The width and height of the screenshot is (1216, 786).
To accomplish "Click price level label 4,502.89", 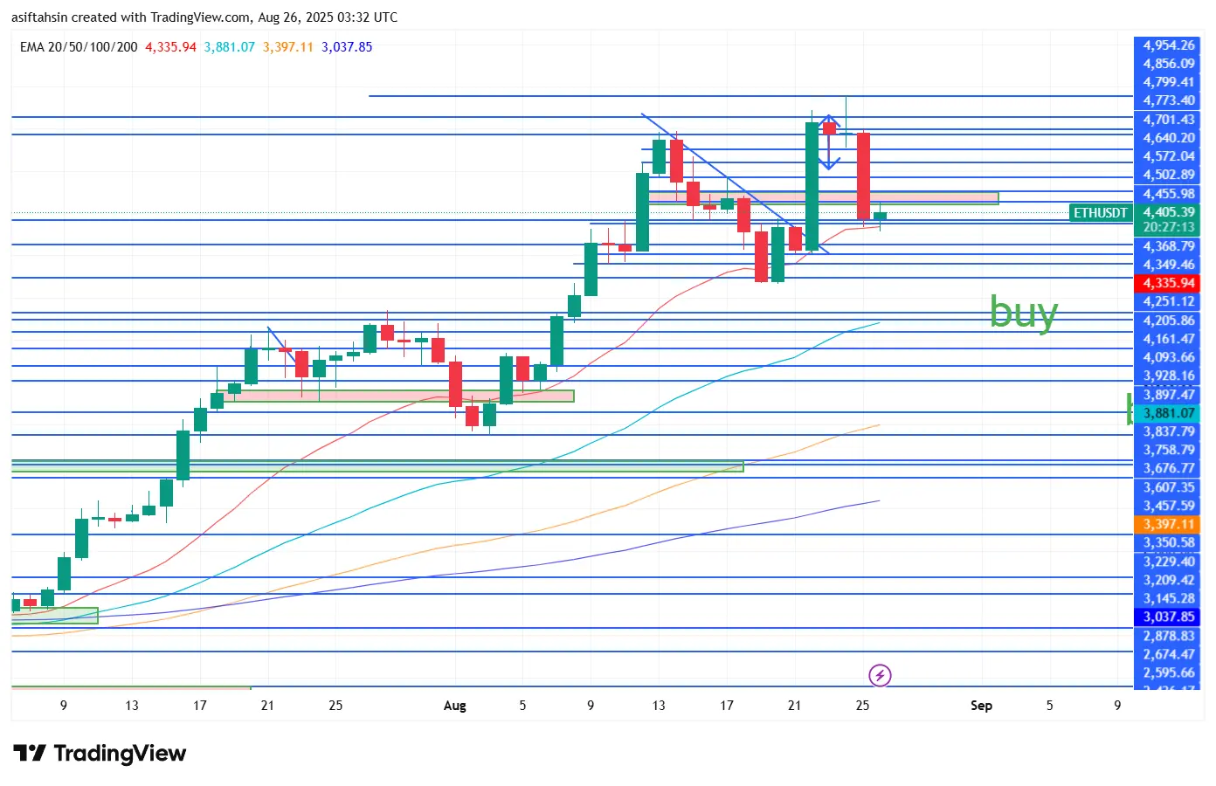I will coord(1168,175).
